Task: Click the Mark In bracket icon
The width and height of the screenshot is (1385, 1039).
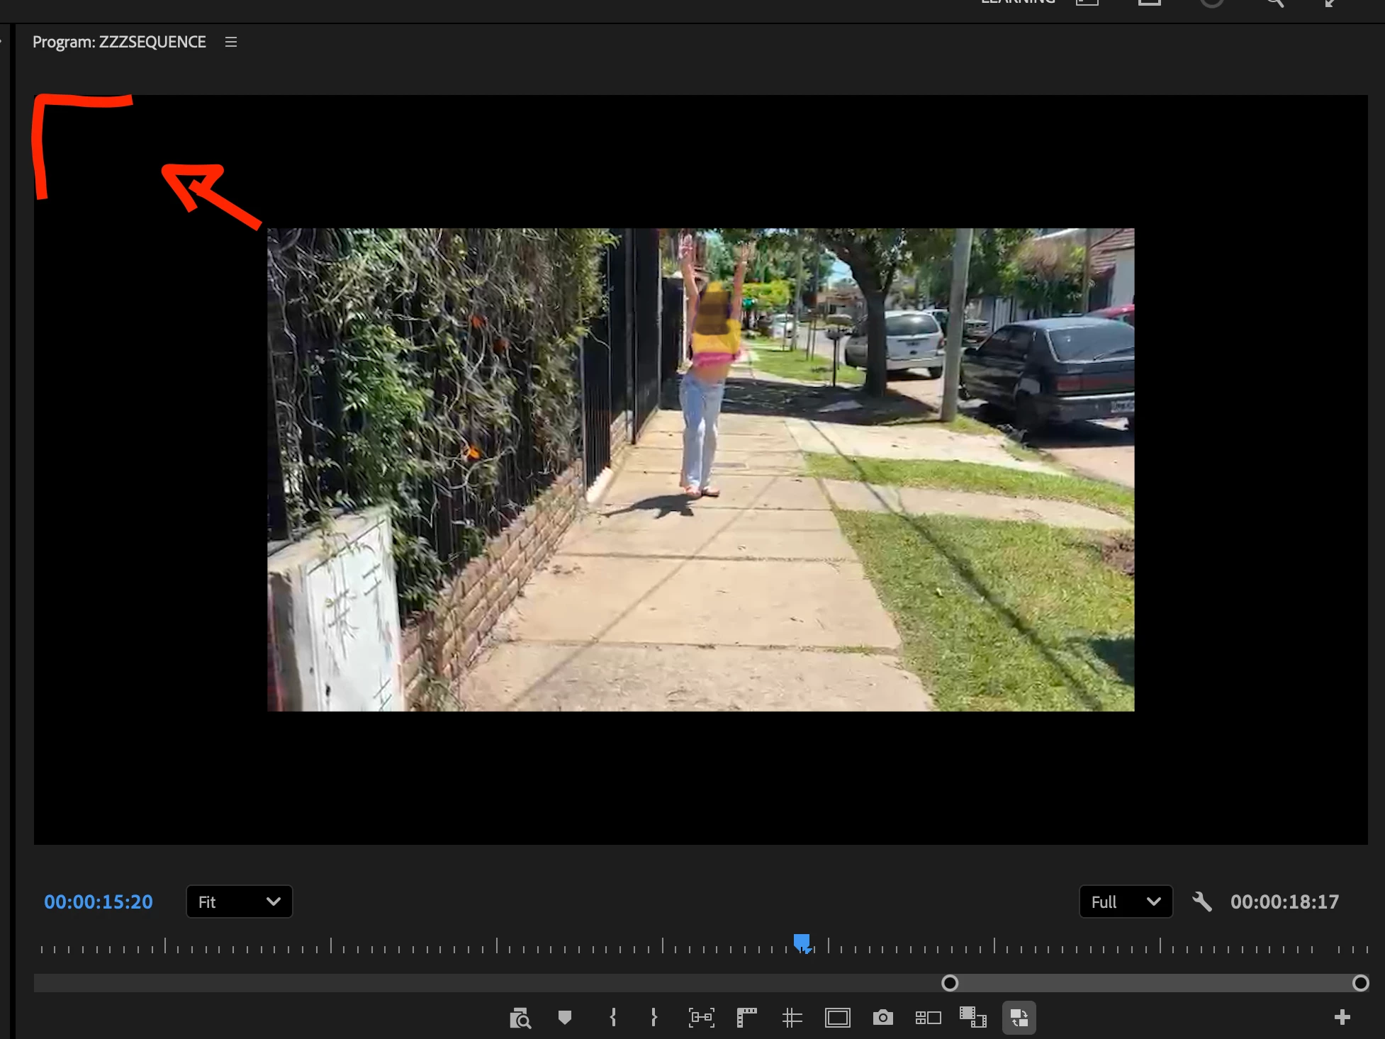Action: (613, 1018)
